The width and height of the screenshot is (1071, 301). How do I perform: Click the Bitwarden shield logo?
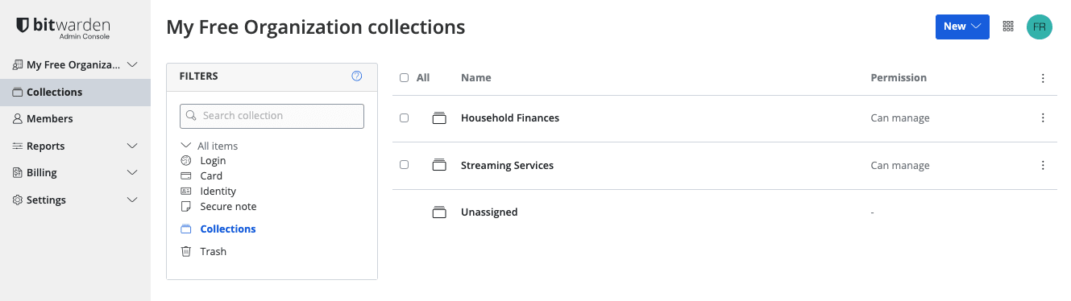(23, 26)
